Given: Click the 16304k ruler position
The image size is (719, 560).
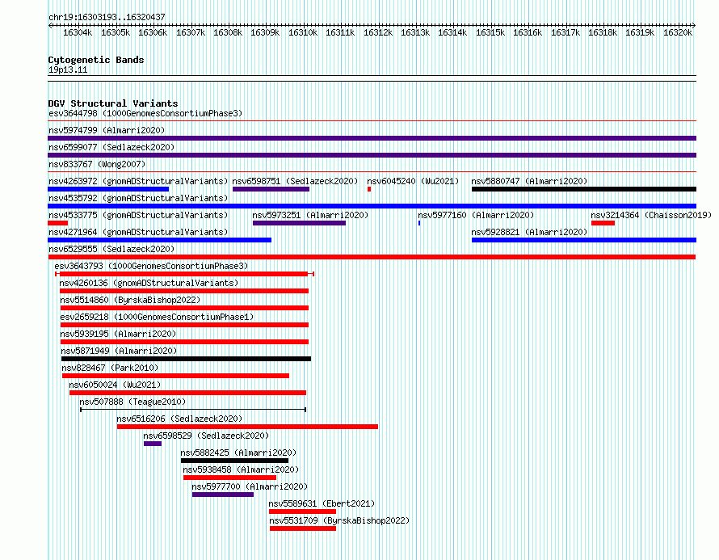Looking at the screenshot, I should coord(78,33).
